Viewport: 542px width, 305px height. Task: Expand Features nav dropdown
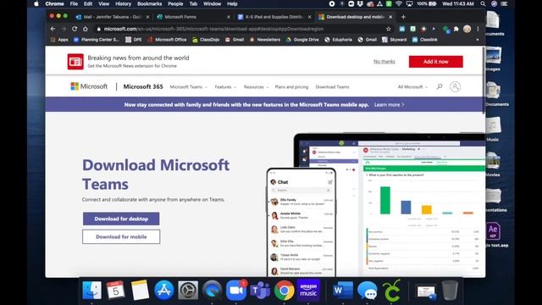coord(225,86)
